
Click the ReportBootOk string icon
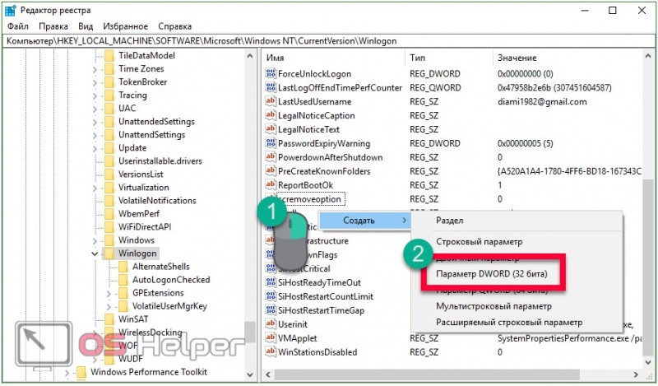tap(271, 185)
